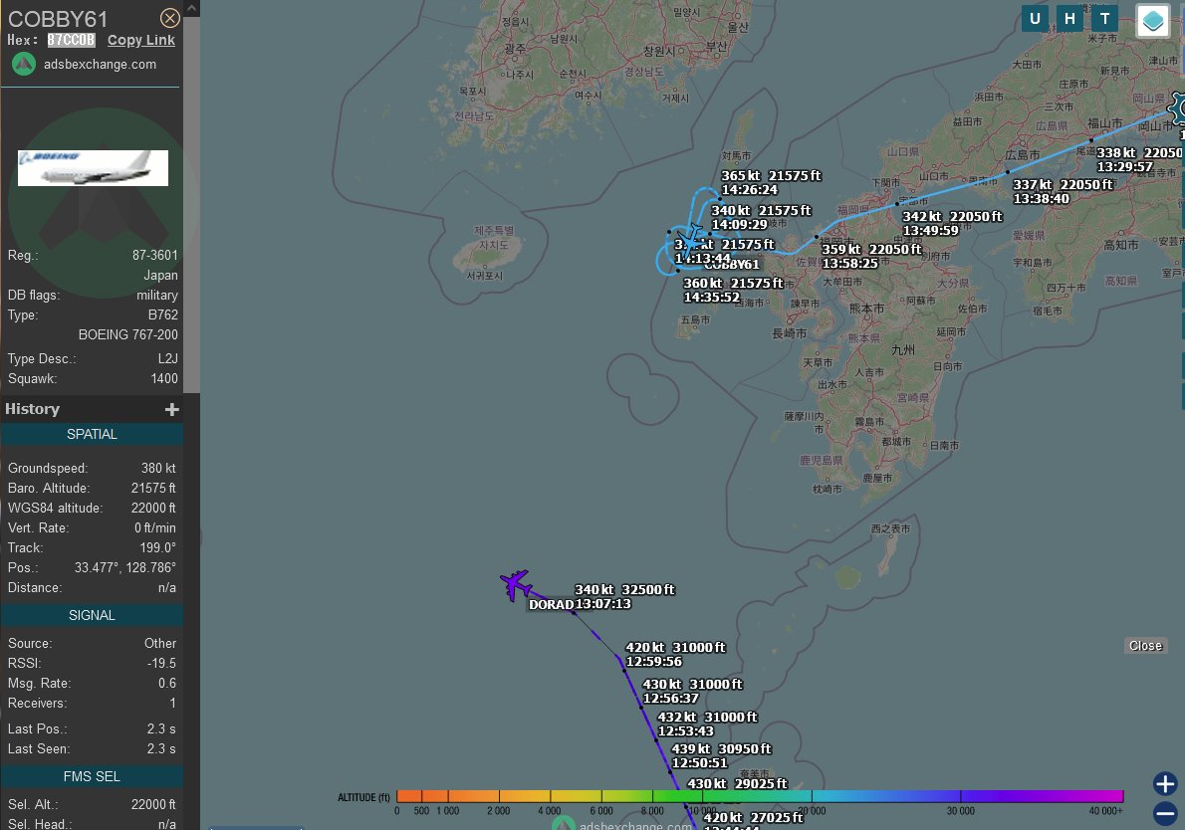Click the country value Japan
Viewport: 1185px width, 830px height.
161,275
